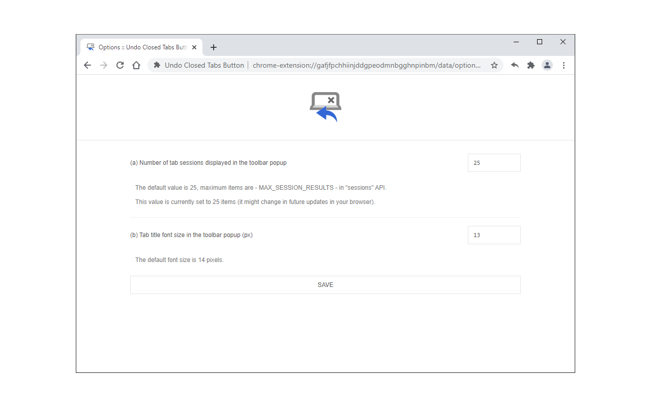Click the Undo Closed Tabs Button extension icon
651x407 pixels.
[x=157, y=65]
